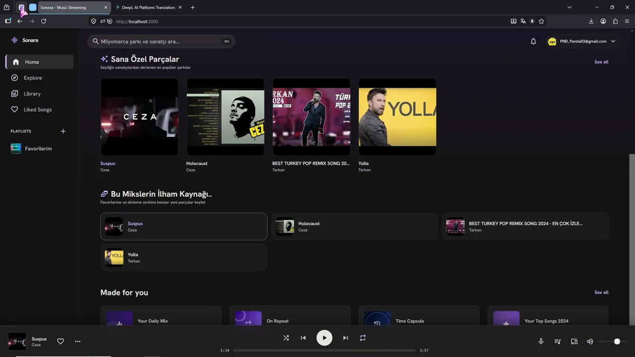The image size is (635, 357).
Task: Open connect to a device icon
Action: 574,342
